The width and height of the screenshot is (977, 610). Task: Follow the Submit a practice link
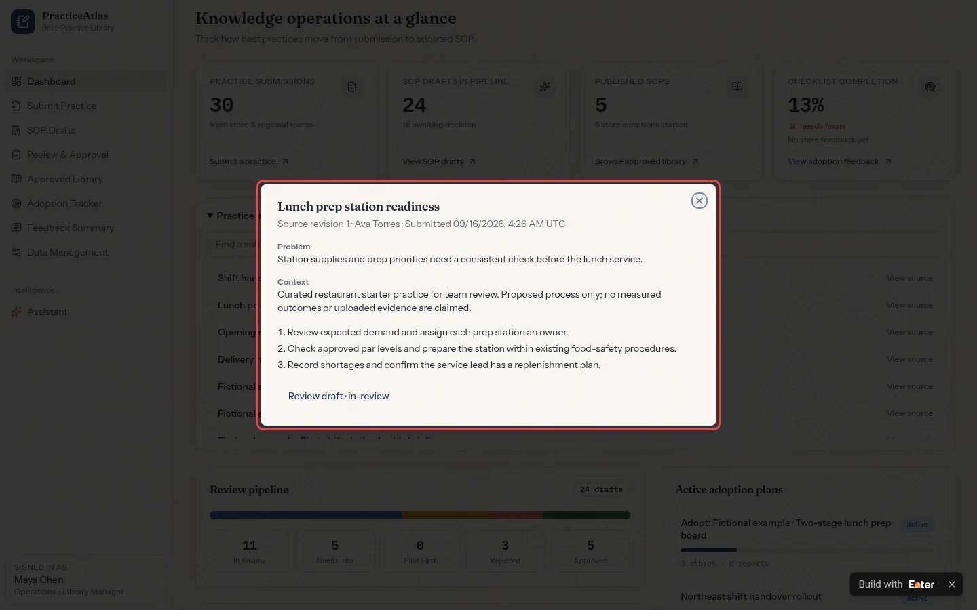point(249,161)
